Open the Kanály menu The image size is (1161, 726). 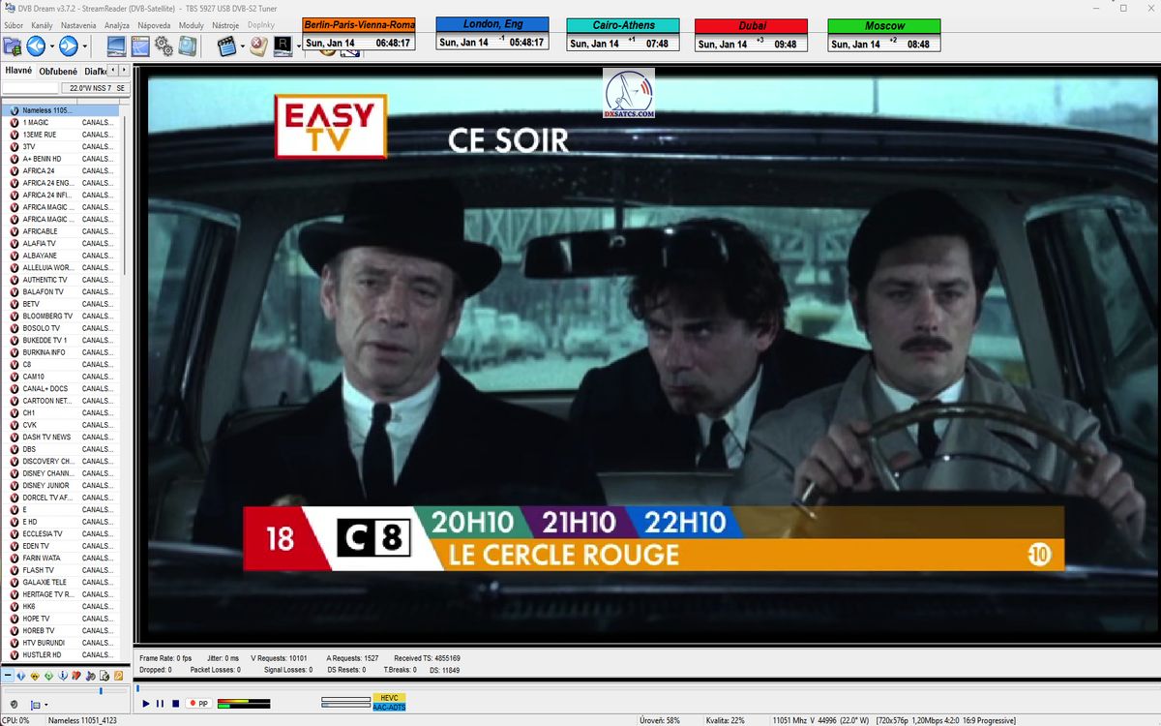42,24
